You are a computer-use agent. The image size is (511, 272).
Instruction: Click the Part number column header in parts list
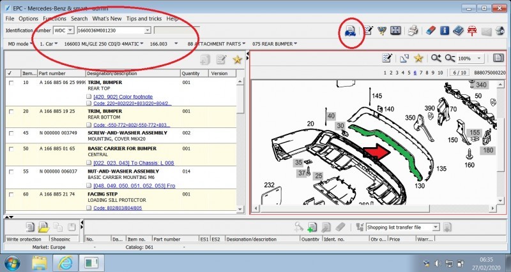point(62,73)
